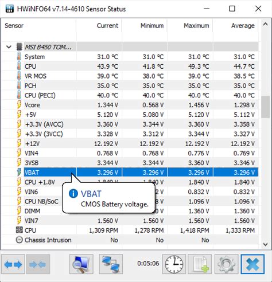This screenshot has width=272, height=282.
Task: Open the remote network computers icon
Action: coord(111,264)
